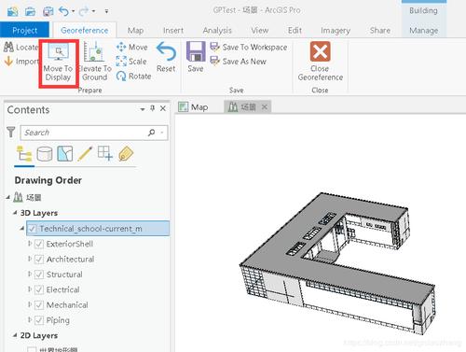Select the Rotate georeference tool
Image resolution: width=466 pixels, height=352 pixels.
tap(133, 76)
